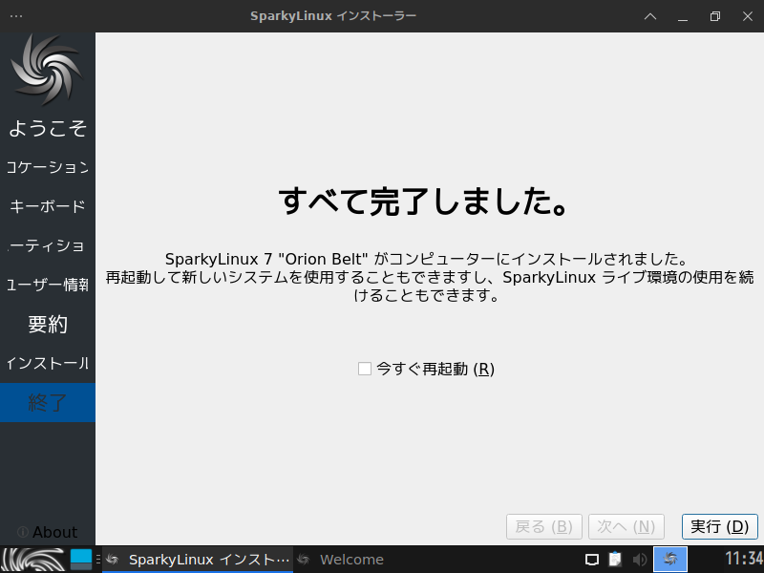Image resolution: width=764 pixels, height=573 pixels.
Task: Select the highlighted 終了 step
Action: (x=48, y=402)
